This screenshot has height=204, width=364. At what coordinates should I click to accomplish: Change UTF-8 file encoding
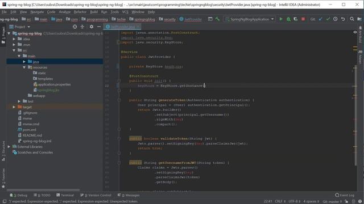coord(295,202)
